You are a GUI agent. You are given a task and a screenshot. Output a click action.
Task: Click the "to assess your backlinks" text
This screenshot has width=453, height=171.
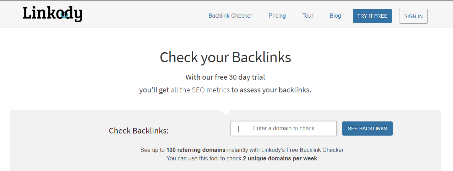(x=271, y=90)
